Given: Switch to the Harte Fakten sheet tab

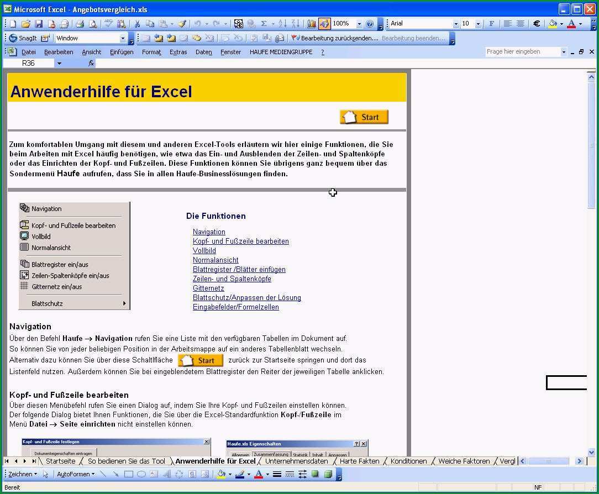Looking at the screenshot, I should 359,461.
